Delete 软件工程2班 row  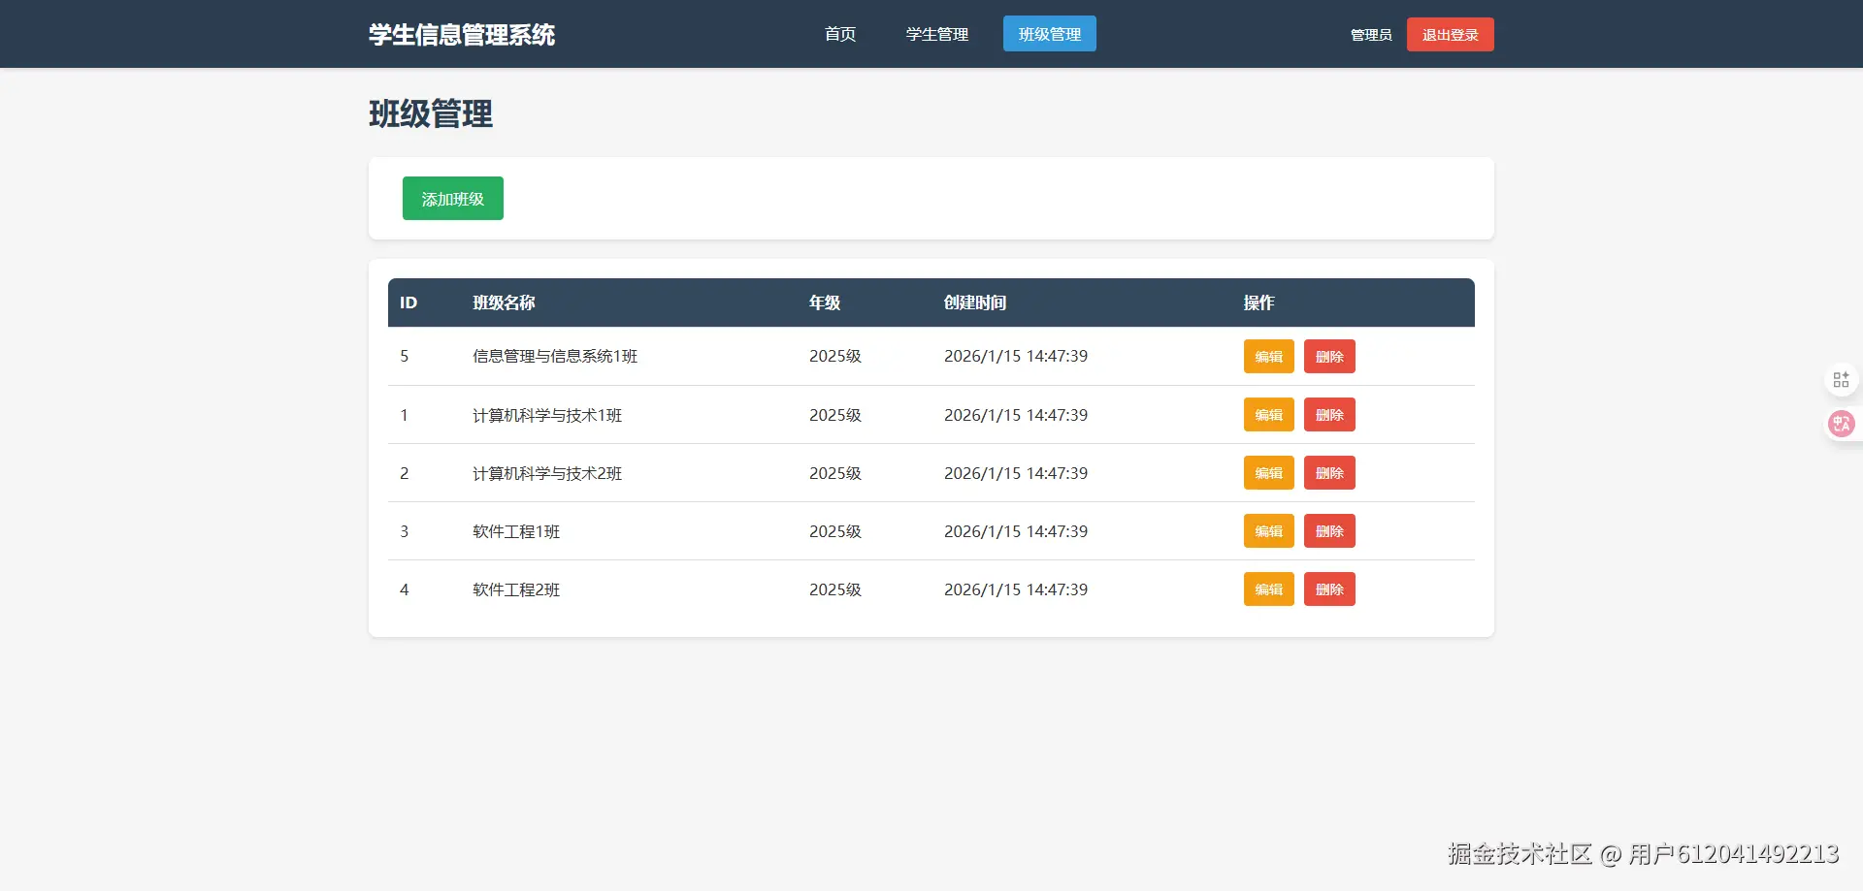pos(1329,589)
